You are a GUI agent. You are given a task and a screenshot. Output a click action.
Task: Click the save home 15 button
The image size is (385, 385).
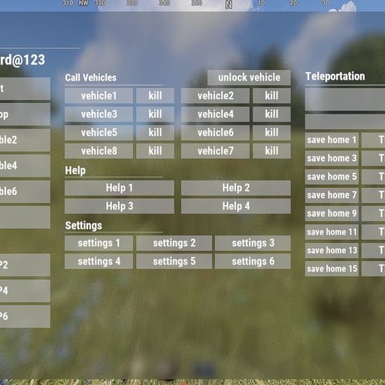coord(332,268)
